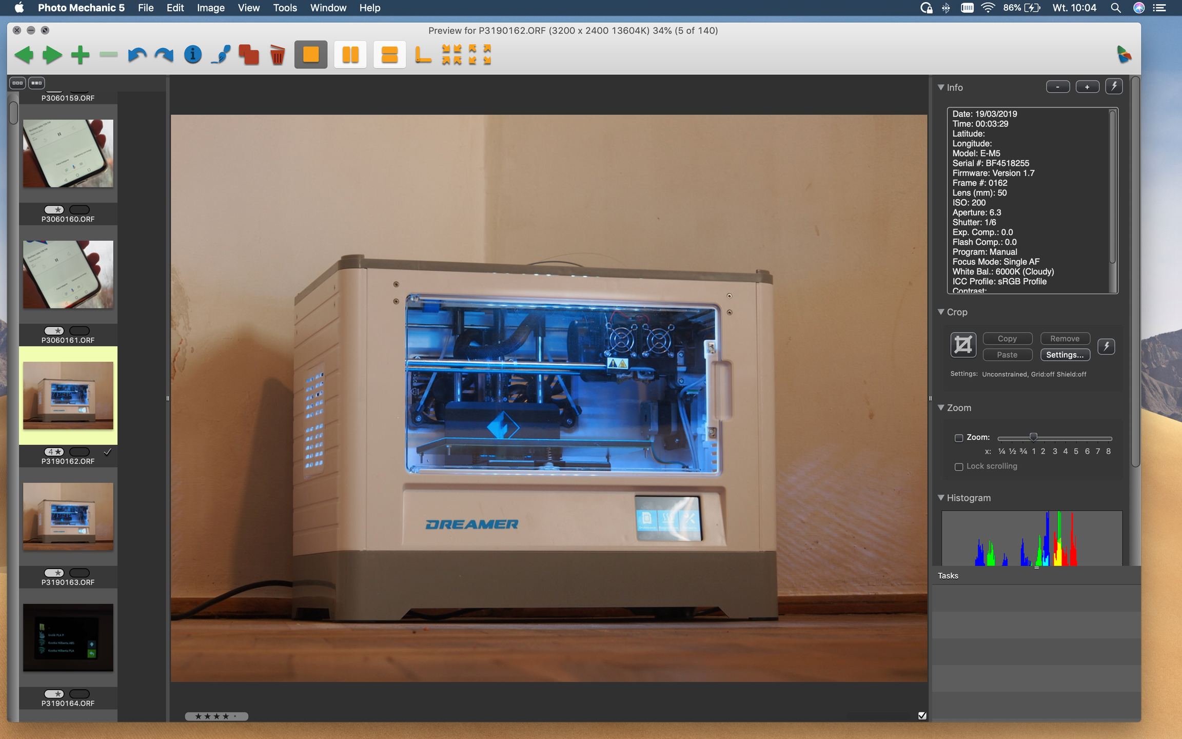Click the Photo Mechanic logo at top right
Image resolution: width=1182 pixels, height=739 pixels.
1125,54
